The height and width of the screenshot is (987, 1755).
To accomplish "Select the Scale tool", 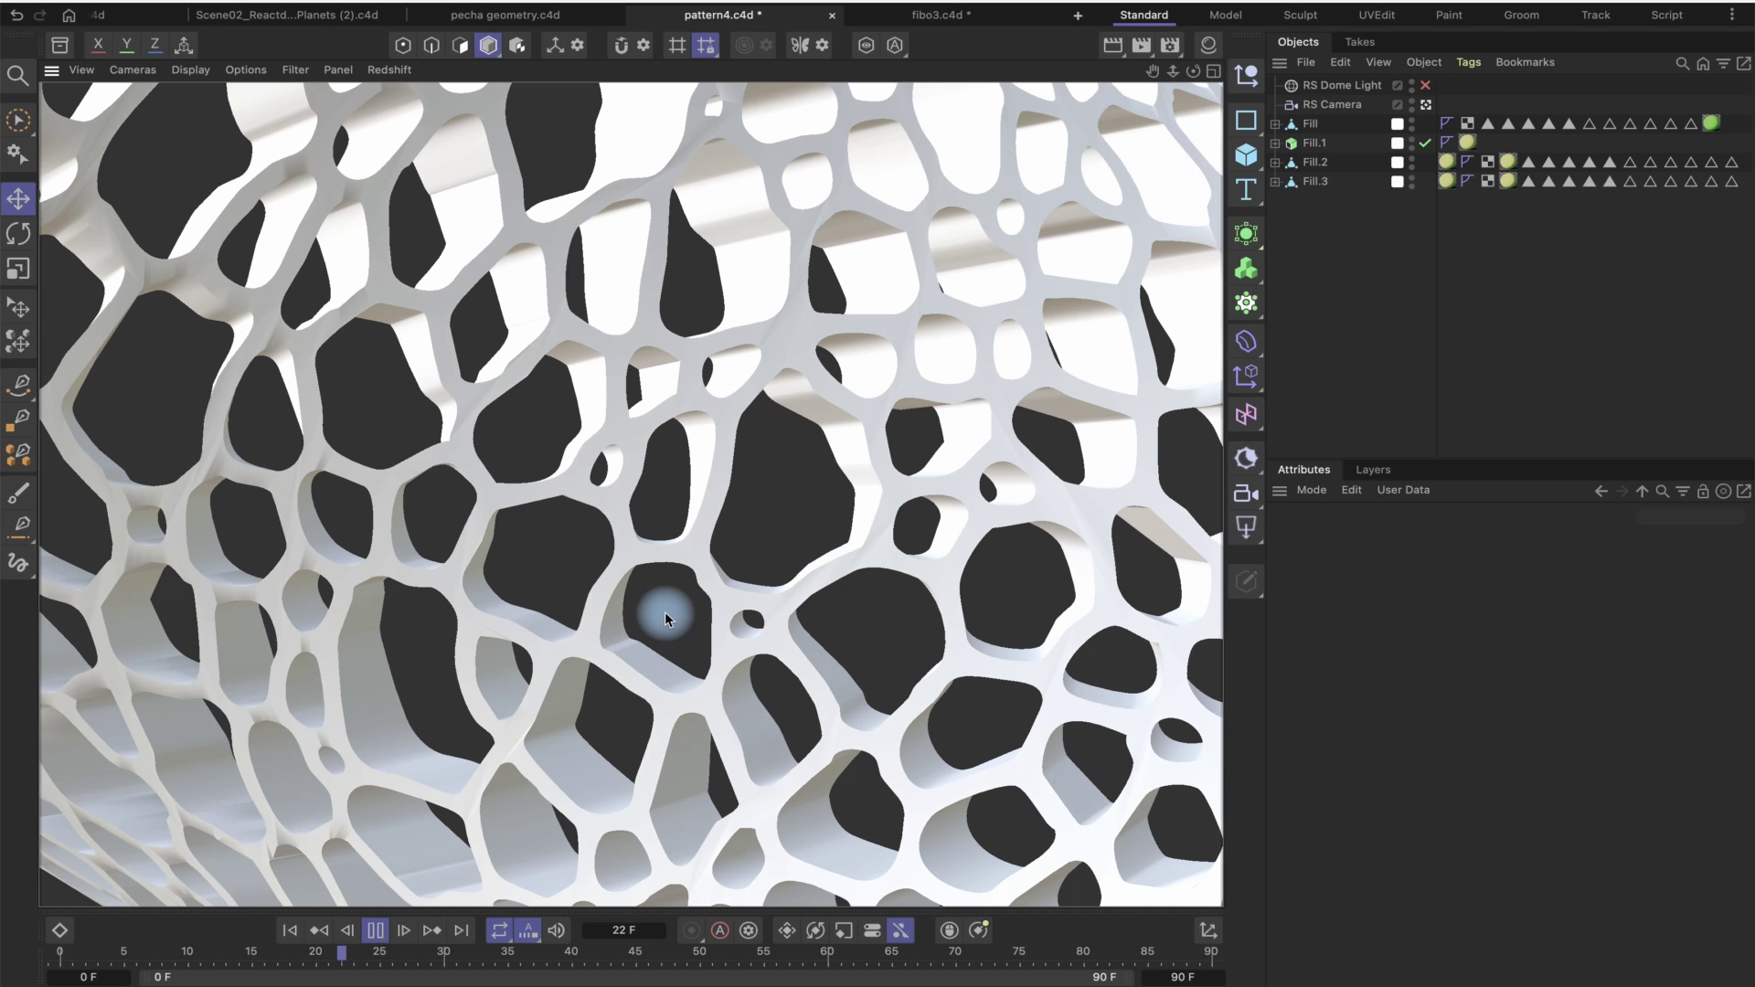I will click(x=18, y=269).
